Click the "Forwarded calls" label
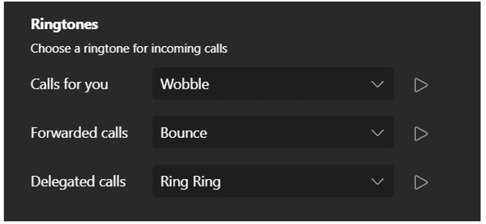 click(x=79, y=133)
